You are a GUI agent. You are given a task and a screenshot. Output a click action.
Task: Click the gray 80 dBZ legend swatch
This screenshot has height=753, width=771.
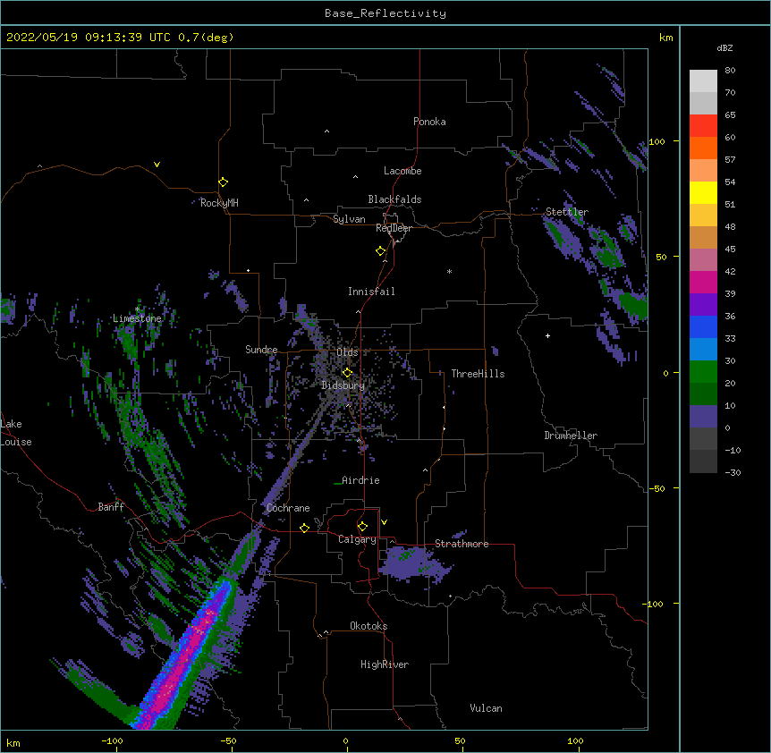(x=703, y=81)
